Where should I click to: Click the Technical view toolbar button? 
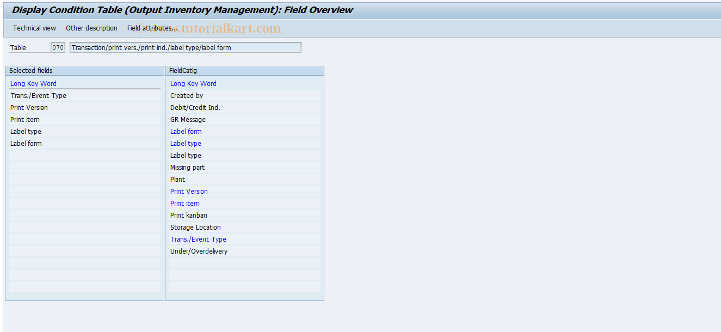[x=34, y=28]
